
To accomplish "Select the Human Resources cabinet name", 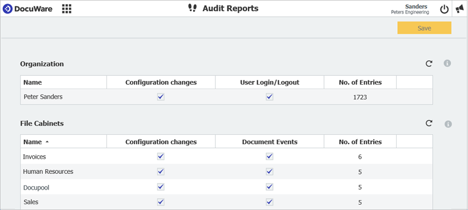I will [48, 171].
